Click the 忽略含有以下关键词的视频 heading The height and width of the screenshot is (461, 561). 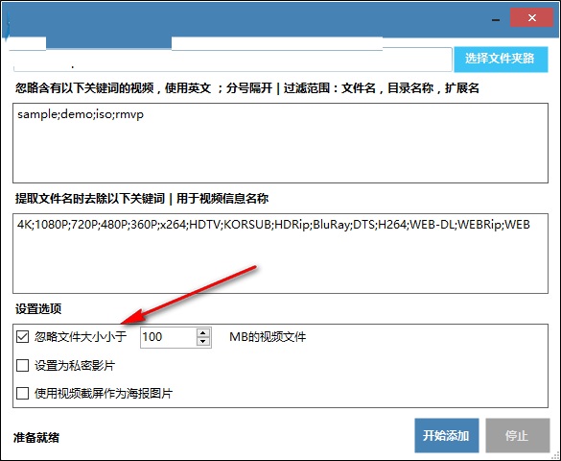[84, 87]
